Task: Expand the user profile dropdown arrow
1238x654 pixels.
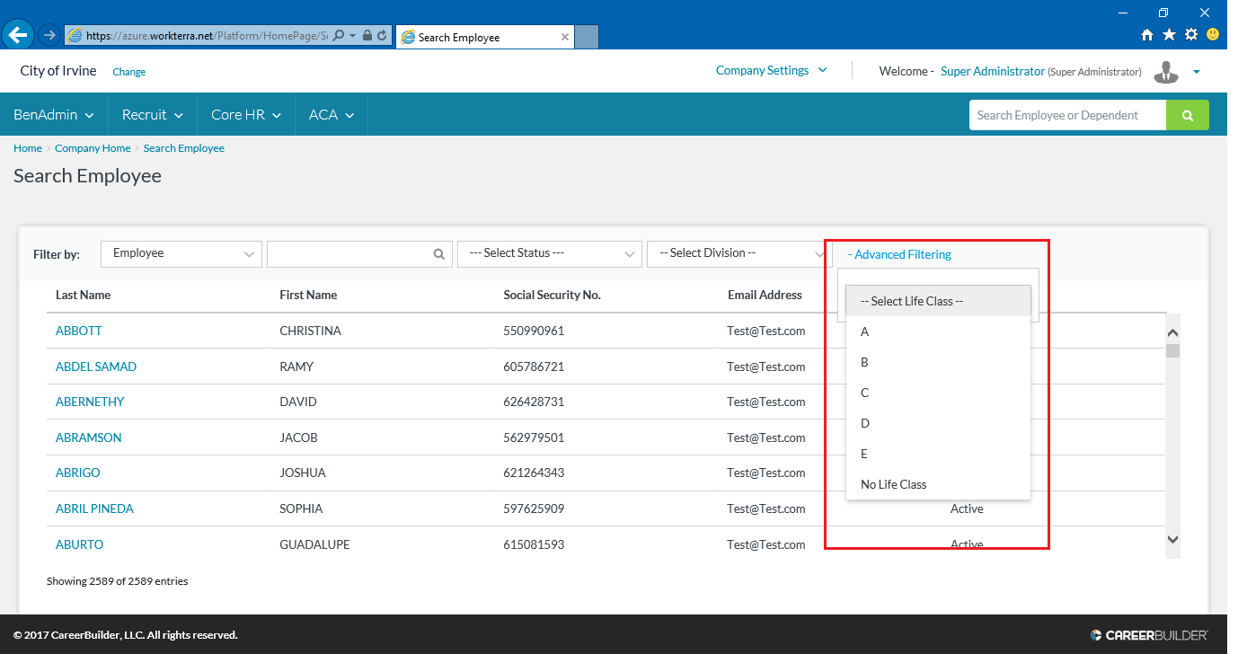Action: click(x=1197, y=72)
